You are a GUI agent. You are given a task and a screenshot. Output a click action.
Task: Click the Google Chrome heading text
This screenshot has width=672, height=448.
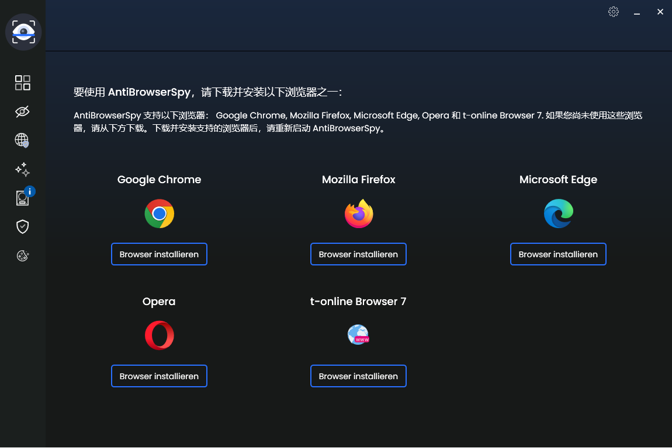click(x=159, y=180)
